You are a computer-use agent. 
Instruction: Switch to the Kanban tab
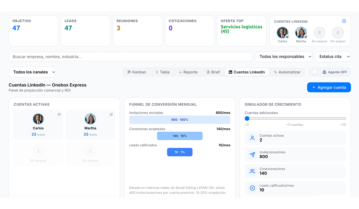[137, 72]
